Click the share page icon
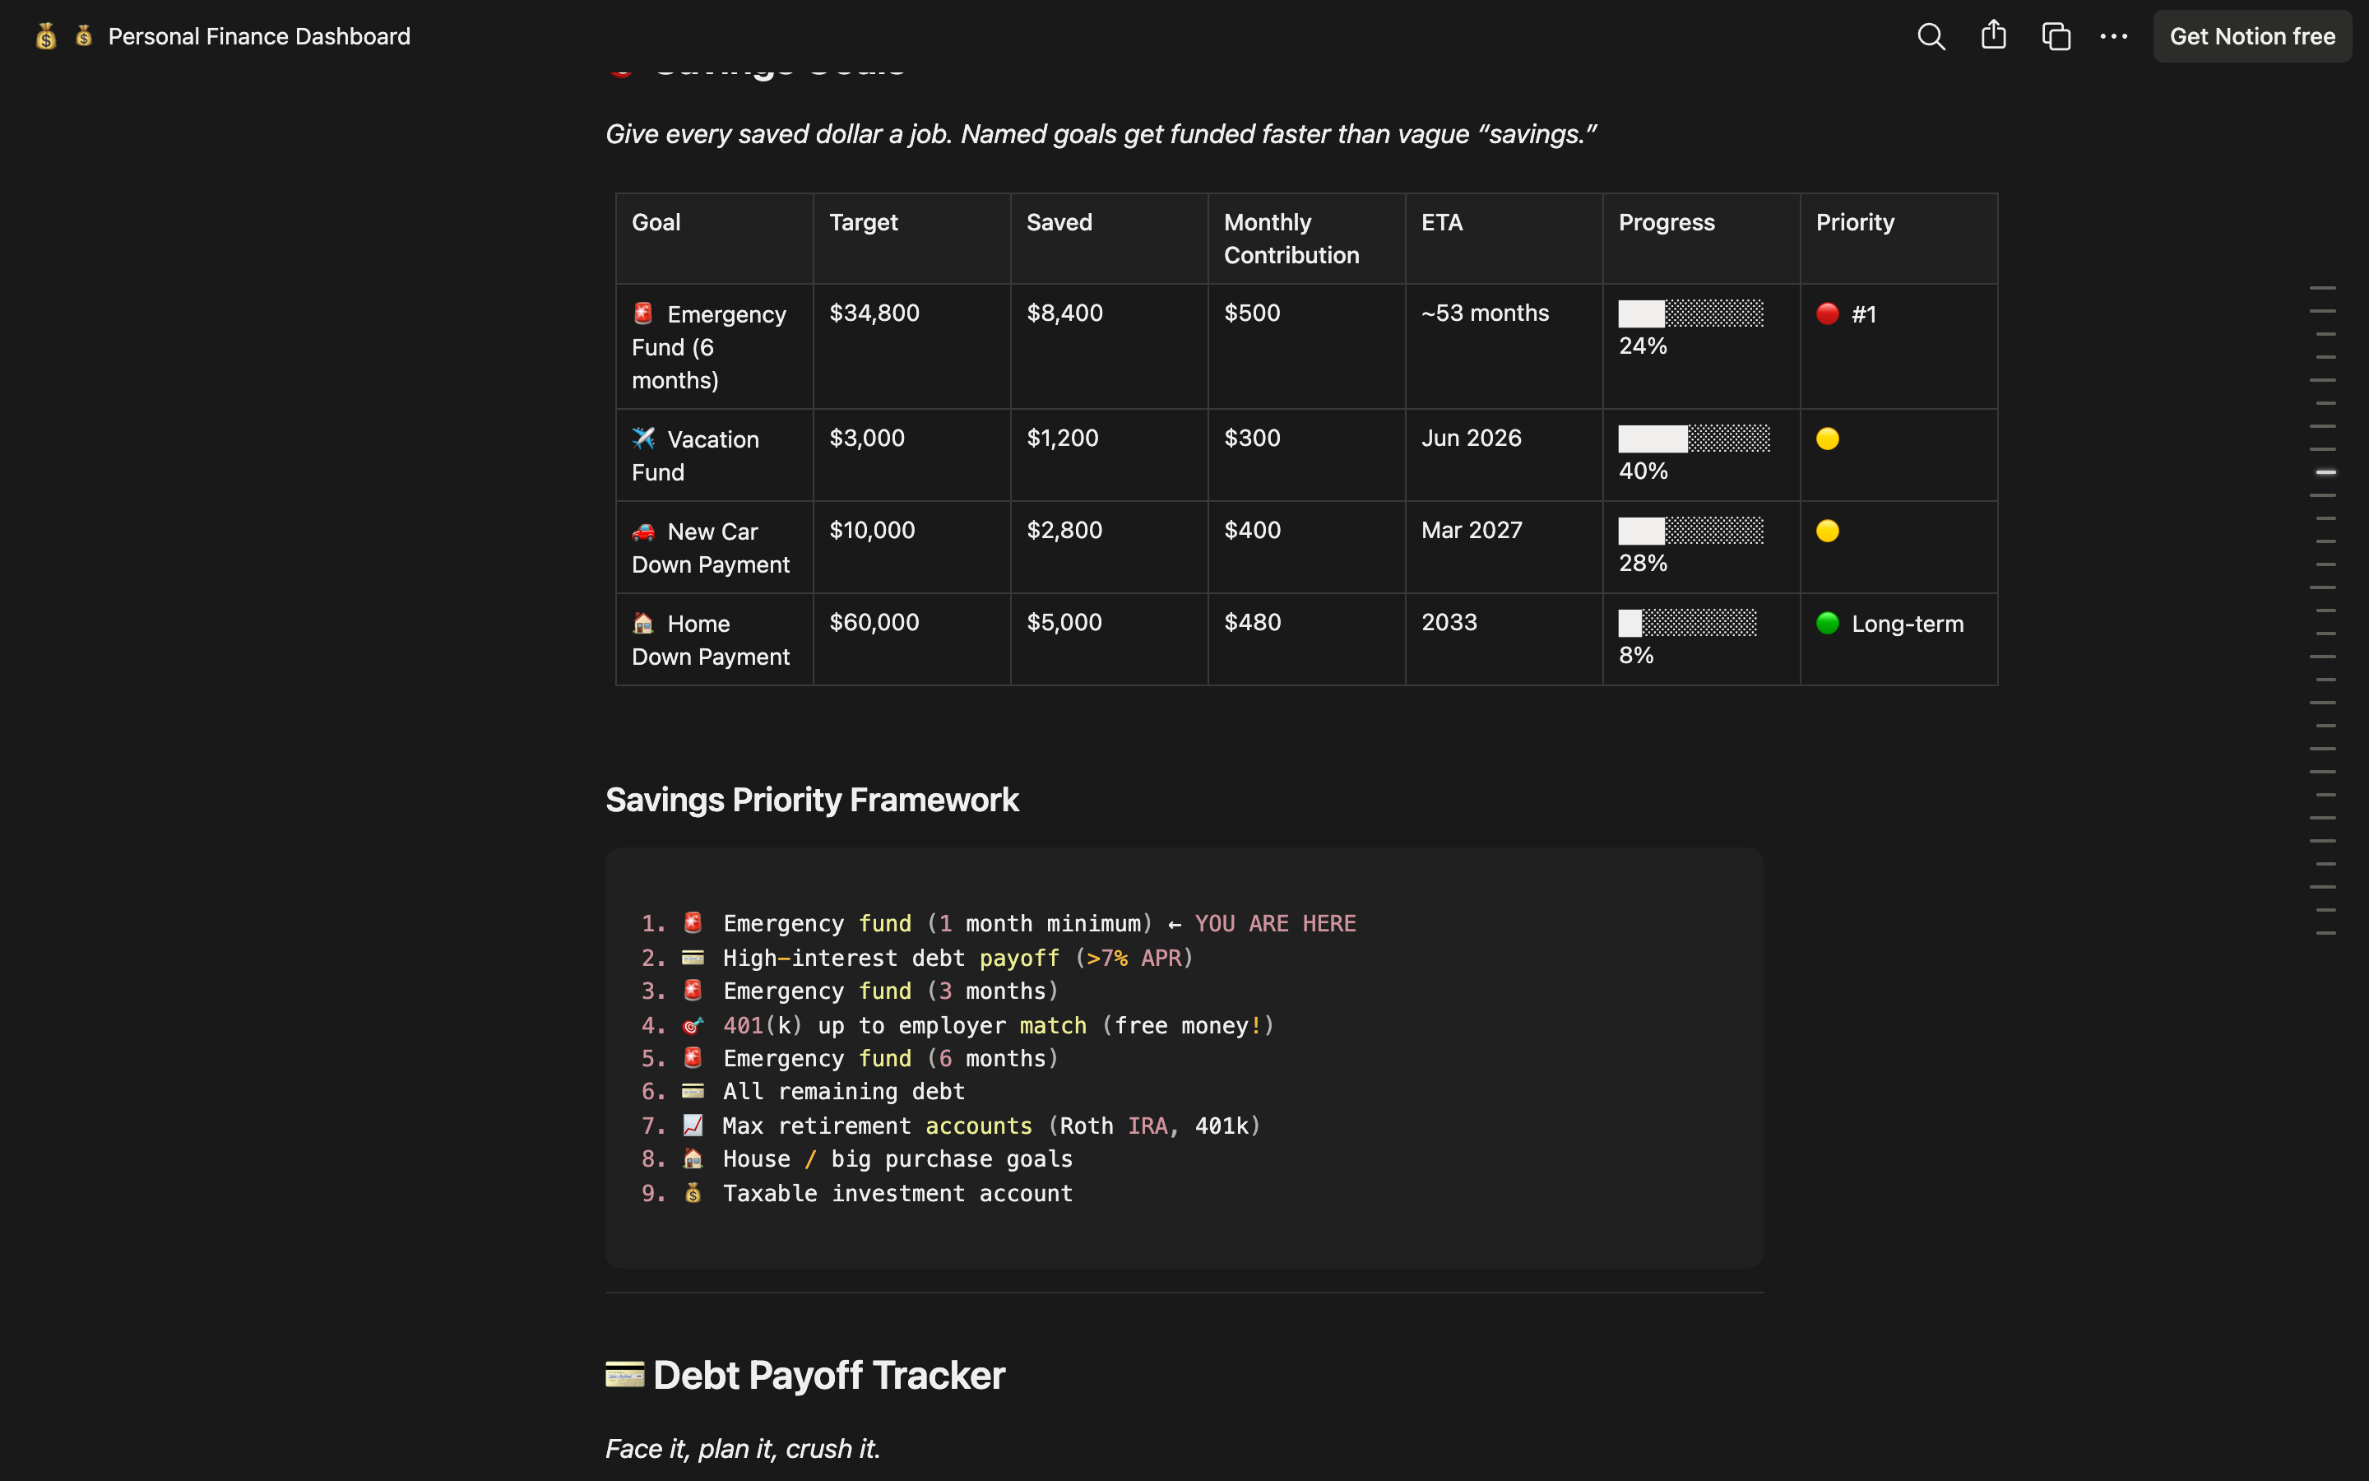2369x1481 pixels. pos(1993,36)
